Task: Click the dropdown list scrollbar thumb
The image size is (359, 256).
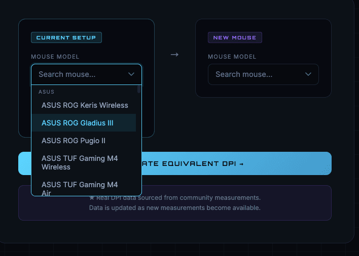Action: pyautogui.click(x=139, y=89)
